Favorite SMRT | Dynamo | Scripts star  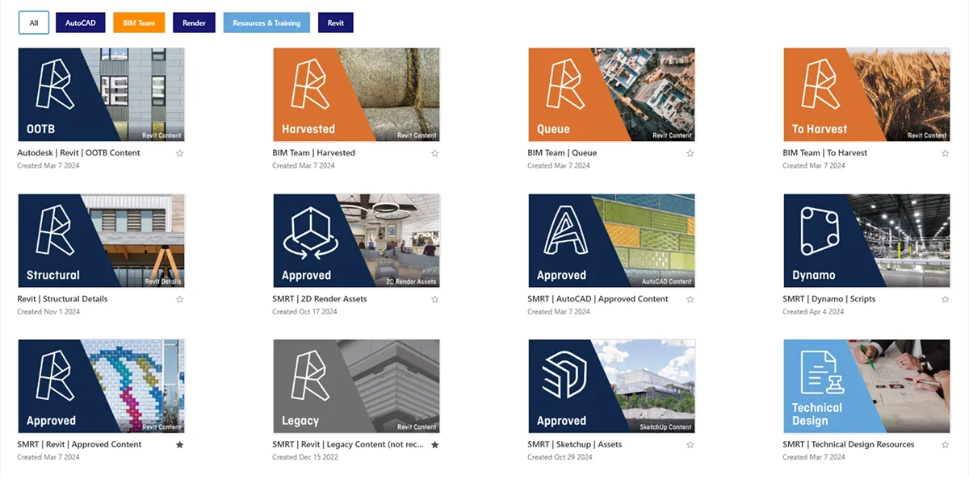945,299
